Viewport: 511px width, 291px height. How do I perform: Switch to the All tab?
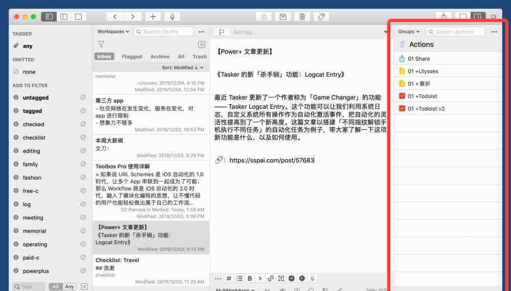[181, 56]
